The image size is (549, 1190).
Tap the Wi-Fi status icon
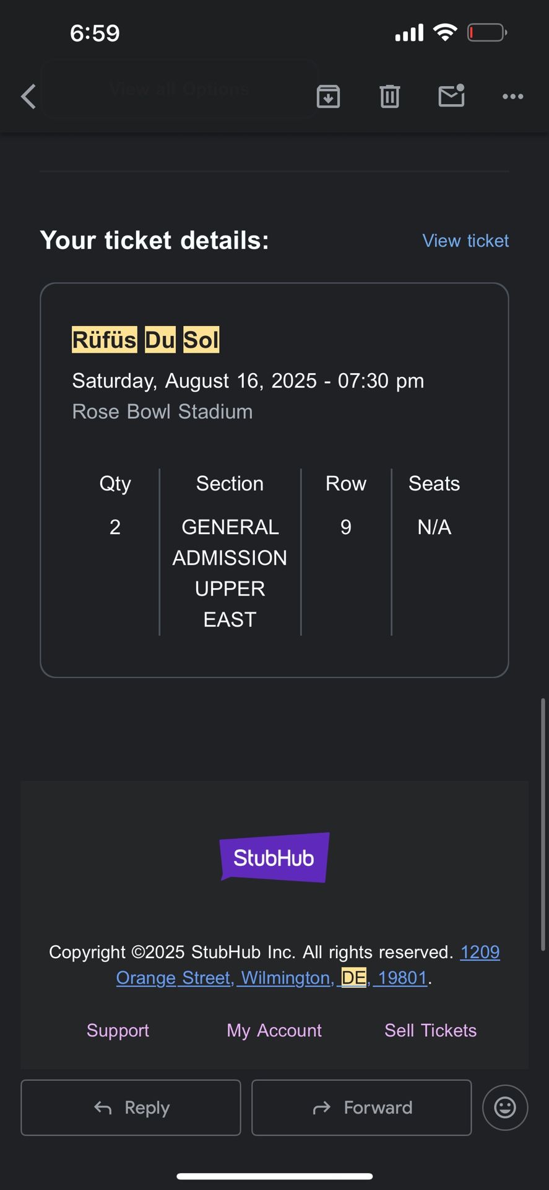(444, 32)
